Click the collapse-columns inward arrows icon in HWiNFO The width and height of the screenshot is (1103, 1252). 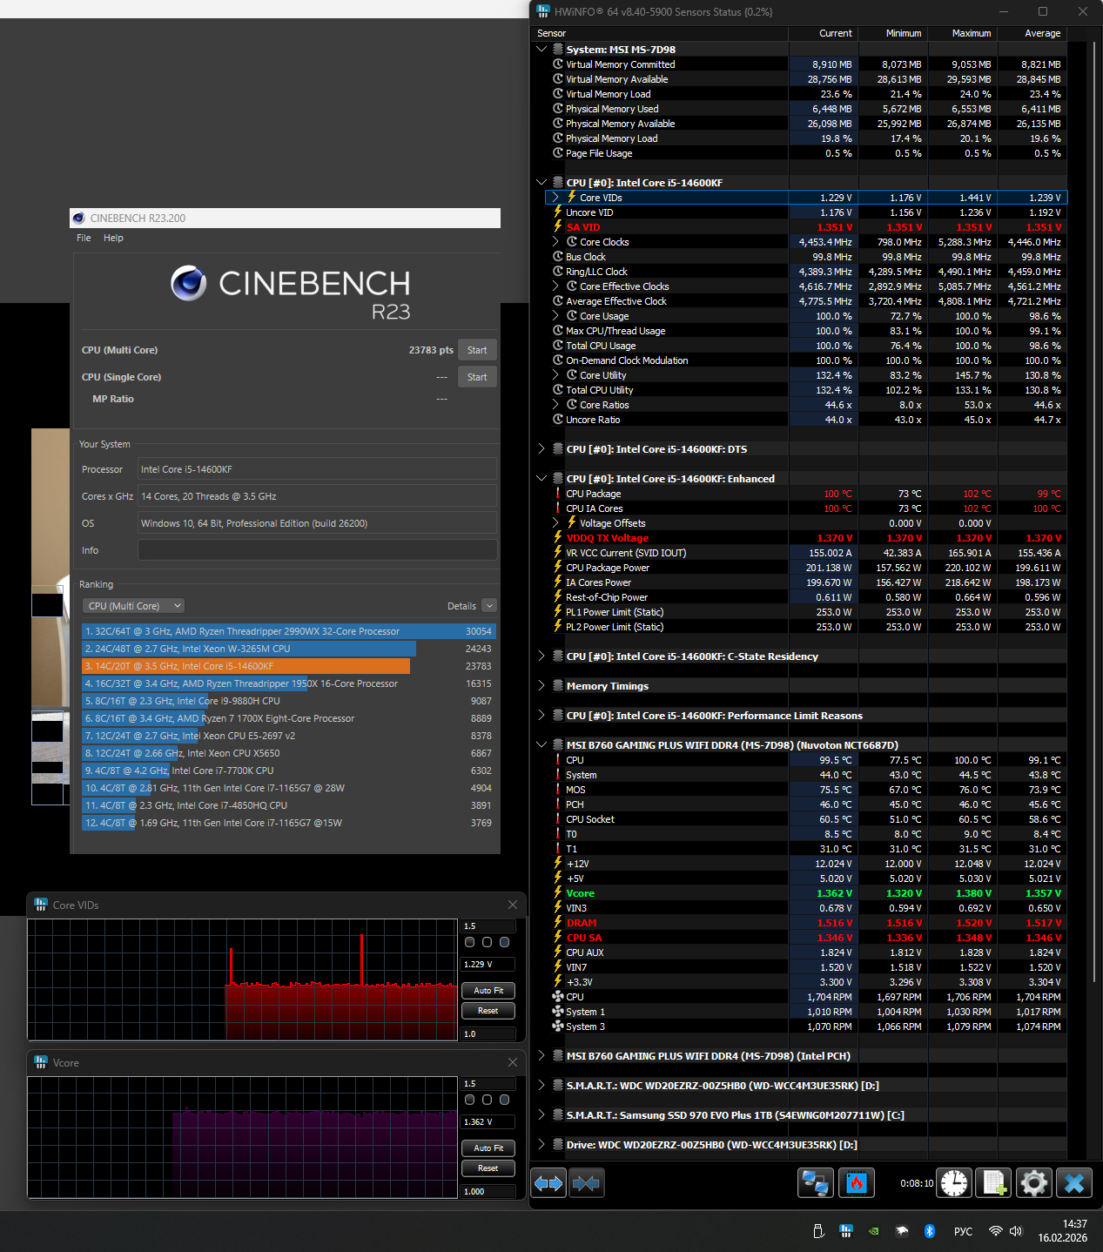(x=587, y=1183)
